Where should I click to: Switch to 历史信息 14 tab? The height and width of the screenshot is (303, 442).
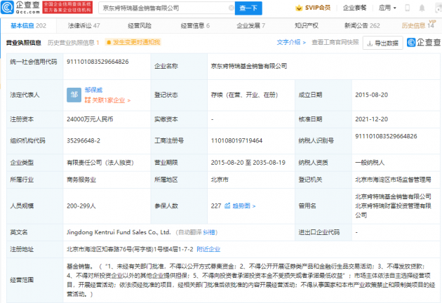coord(417,26)
